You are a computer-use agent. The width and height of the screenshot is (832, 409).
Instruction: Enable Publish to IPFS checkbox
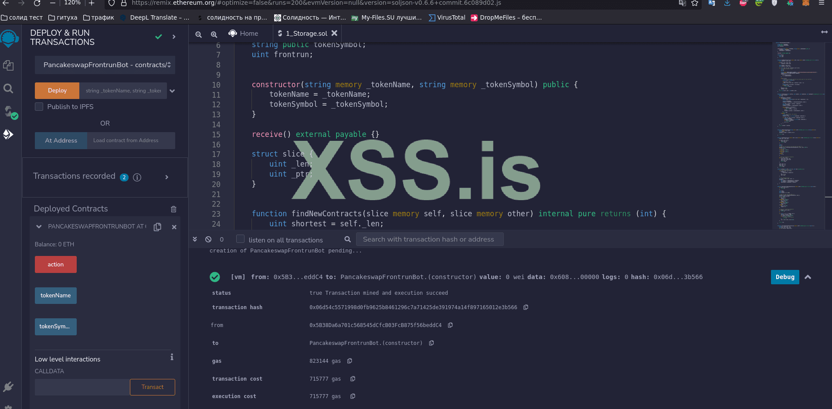pos(39,107)
